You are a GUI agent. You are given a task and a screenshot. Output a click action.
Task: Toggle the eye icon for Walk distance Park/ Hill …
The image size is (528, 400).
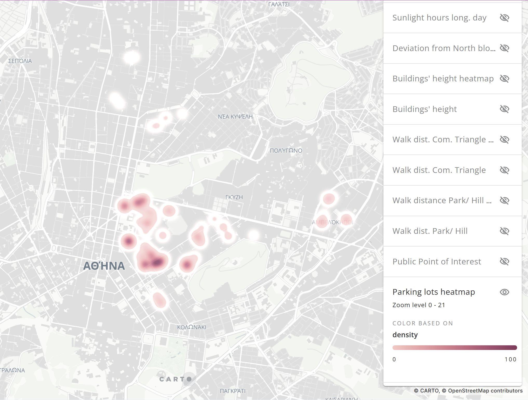[504, 201]
